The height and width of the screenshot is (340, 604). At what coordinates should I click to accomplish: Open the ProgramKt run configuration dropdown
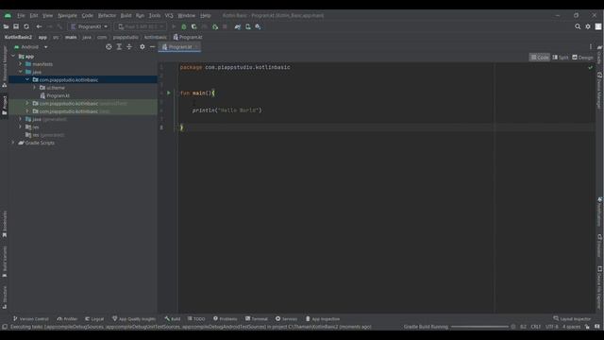tap(89, 26)
